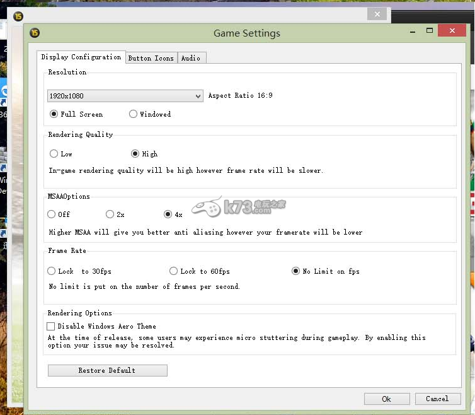This screenshot has width=475, height=415.
Task: Select 2x MSAA option
Action: point(110,214)
